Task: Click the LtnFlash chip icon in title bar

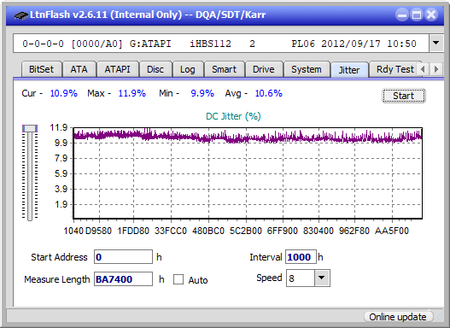Action: pyautogui.click(x=21, y=15)
